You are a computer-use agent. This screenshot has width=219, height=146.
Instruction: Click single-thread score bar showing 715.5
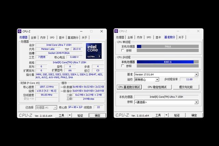pyautogui.click(x=168, y=47)
